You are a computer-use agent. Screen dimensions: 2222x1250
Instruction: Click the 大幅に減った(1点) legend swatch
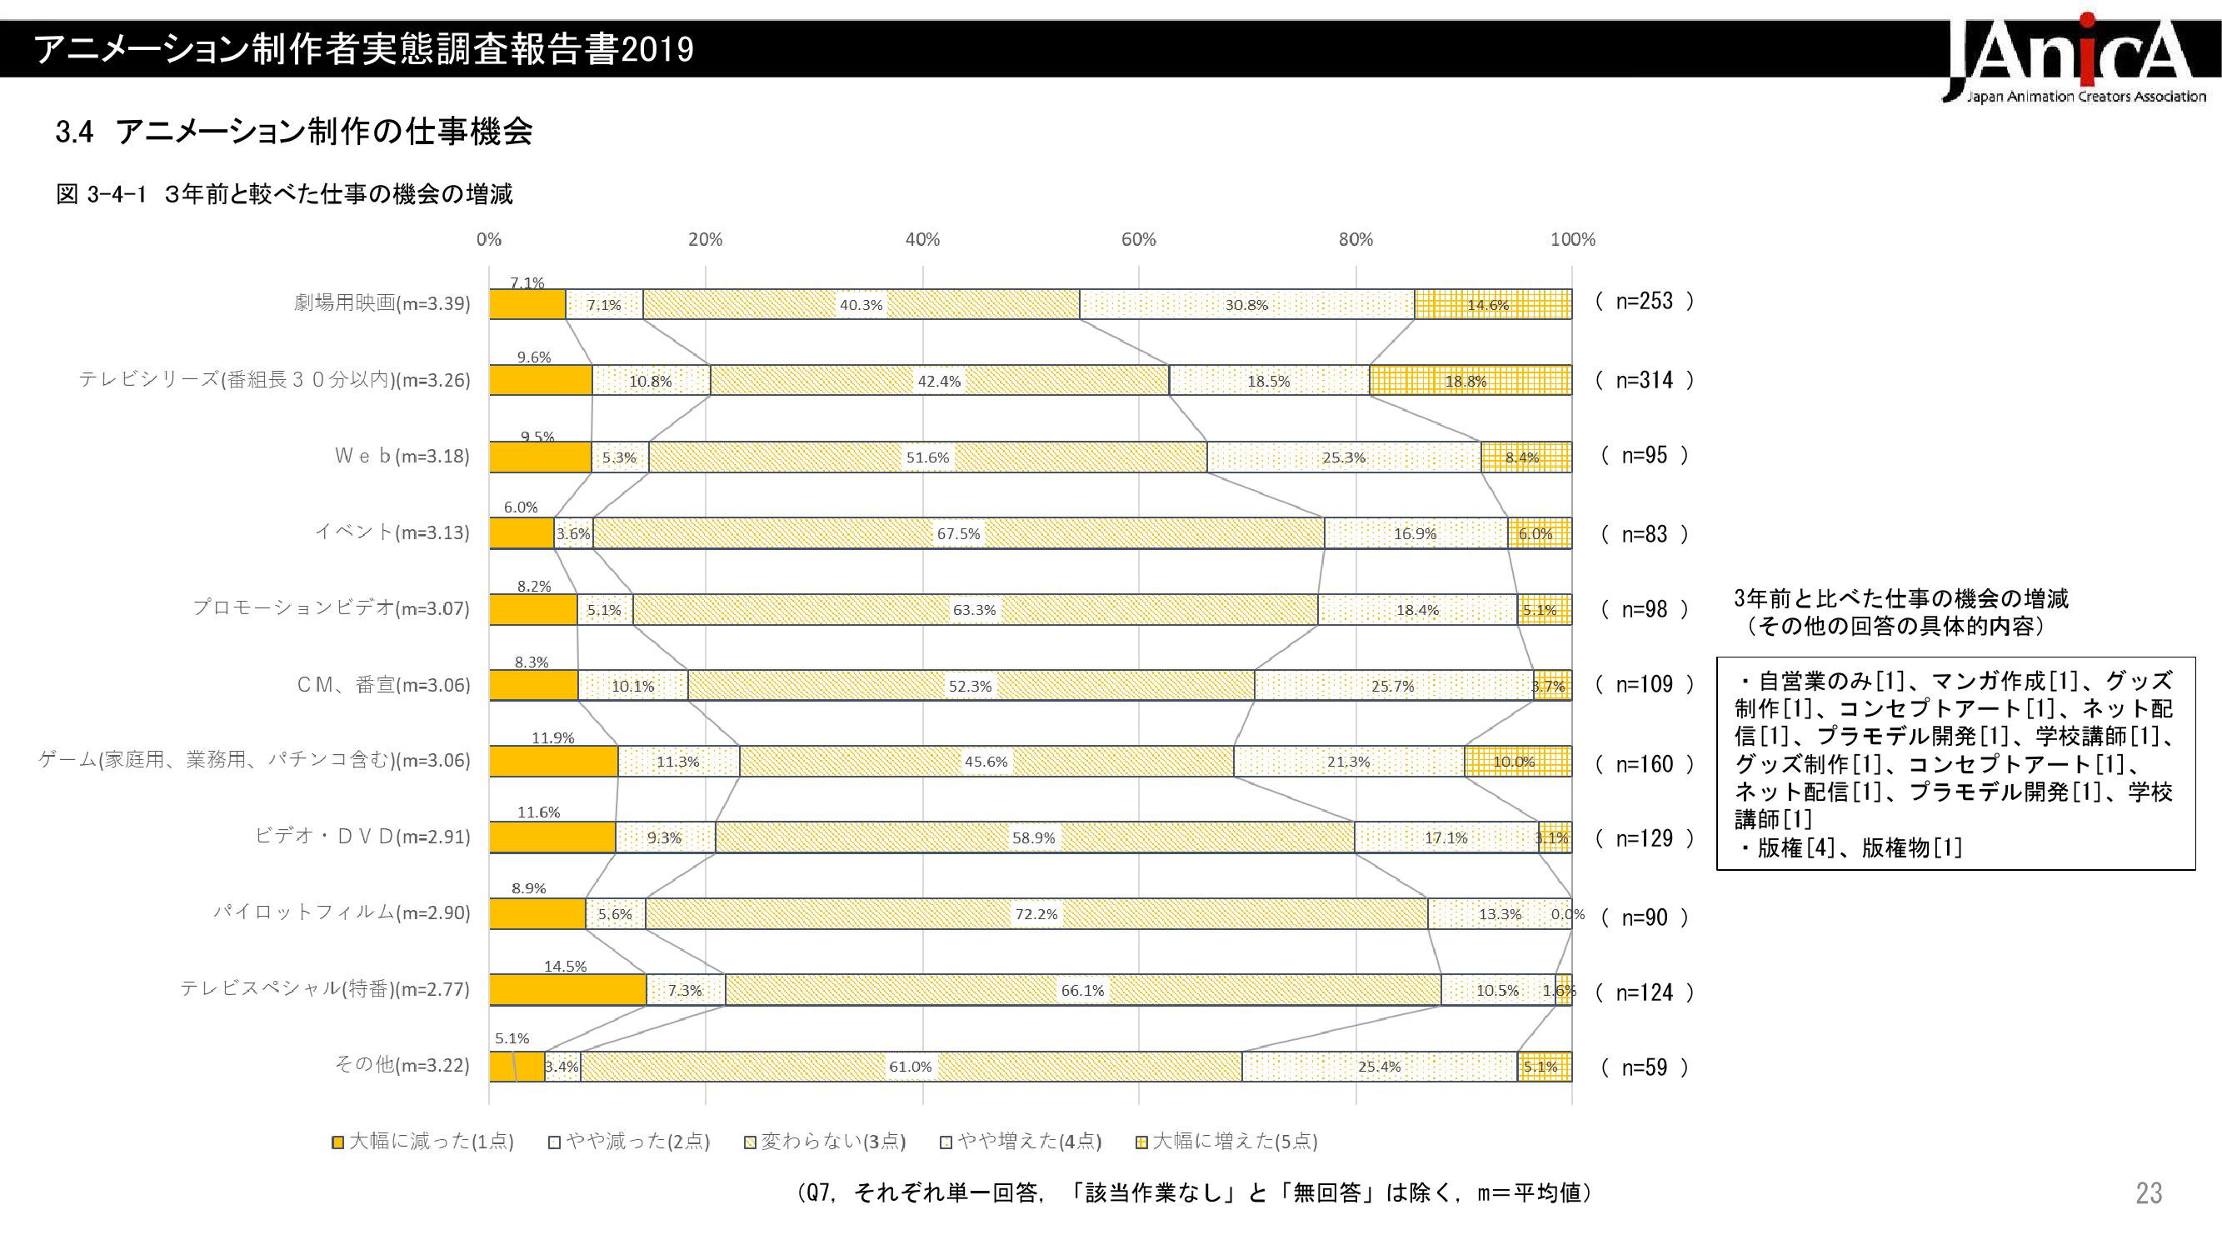point(338,1142)
